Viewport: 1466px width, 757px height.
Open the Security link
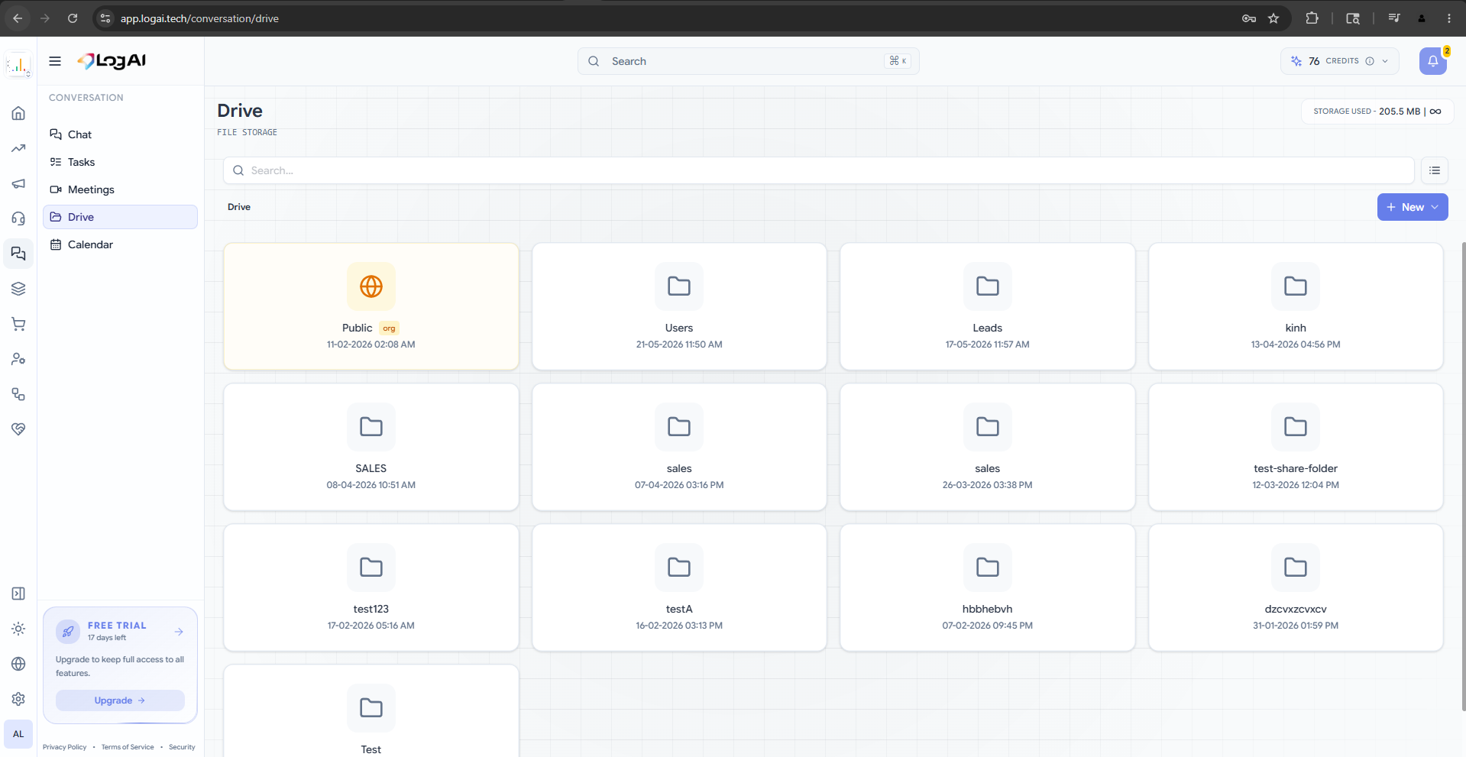(x=182, y=747)
